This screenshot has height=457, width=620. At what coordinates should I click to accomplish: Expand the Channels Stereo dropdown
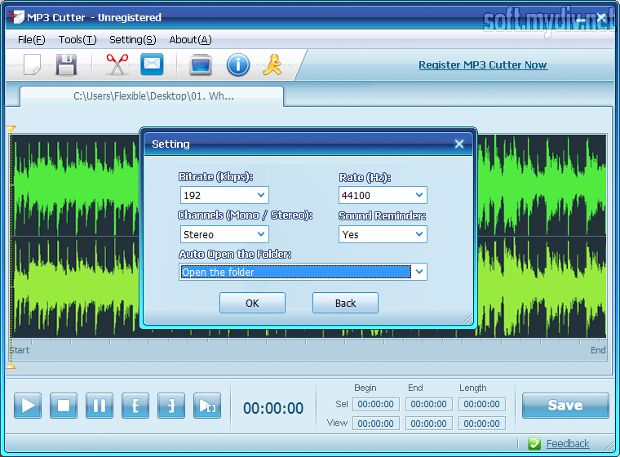coord(224,234)
